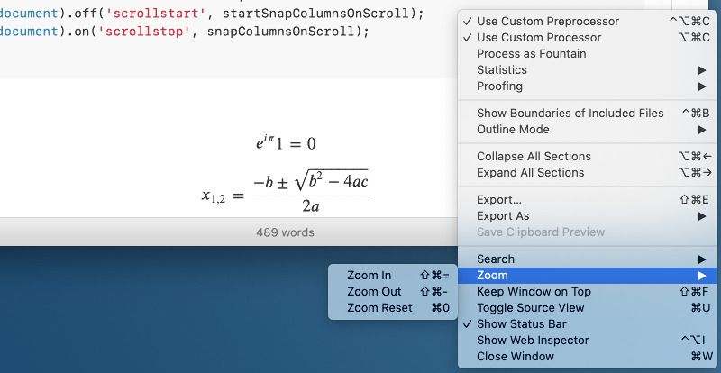Choose Toggle Source View

point(588,308)
